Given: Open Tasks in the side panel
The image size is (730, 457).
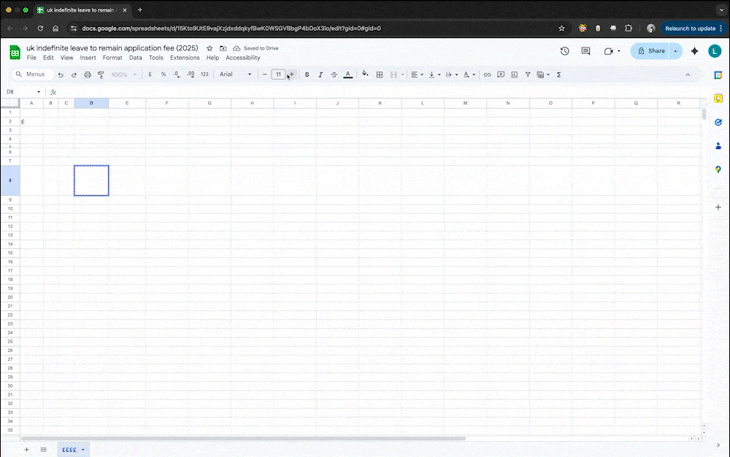Looking at the screenshot, I should point(718,122).
